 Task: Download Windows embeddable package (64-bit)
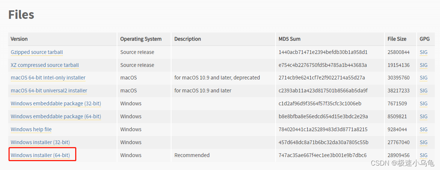56,116
